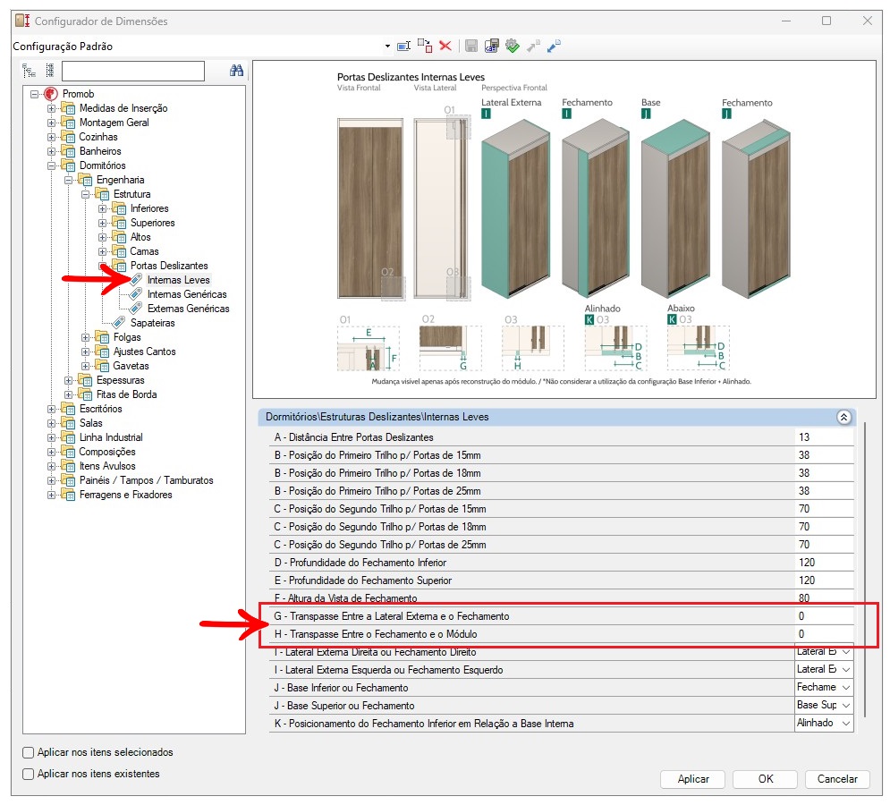Click the binoculars search icon
The width and height of the screenshot is (890, 805).
(x=236, y=71)
